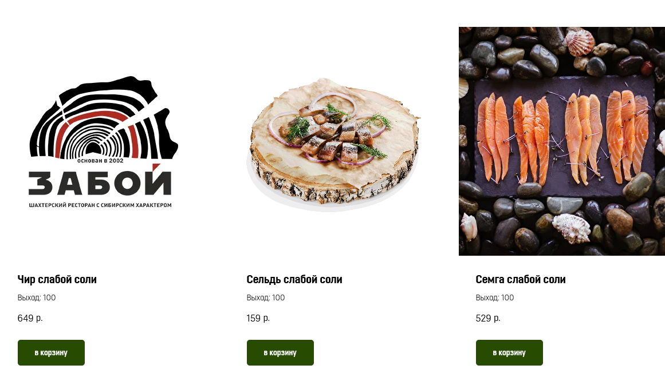665x377 pixels.
Task: Open the Сельдь слабой соли product title
Action: tap(294, 280)
